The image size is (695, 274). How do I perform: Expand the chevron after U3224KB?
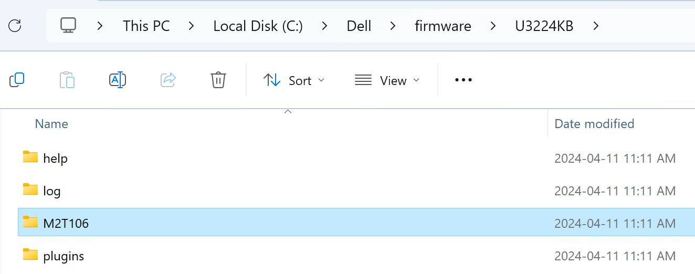(596, 26)
